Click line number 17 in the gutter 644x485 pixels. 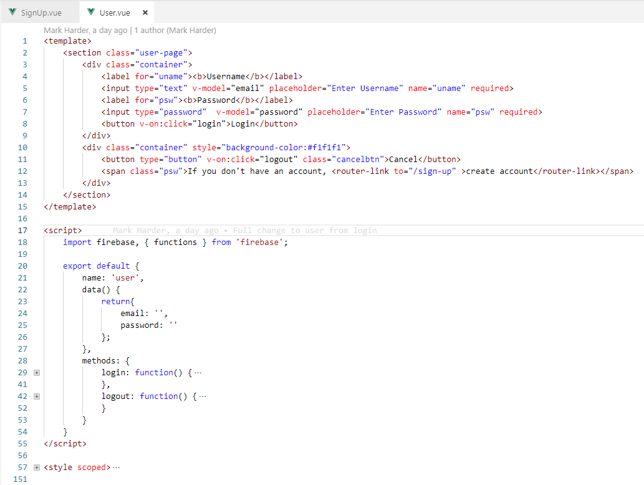(24, 231)
